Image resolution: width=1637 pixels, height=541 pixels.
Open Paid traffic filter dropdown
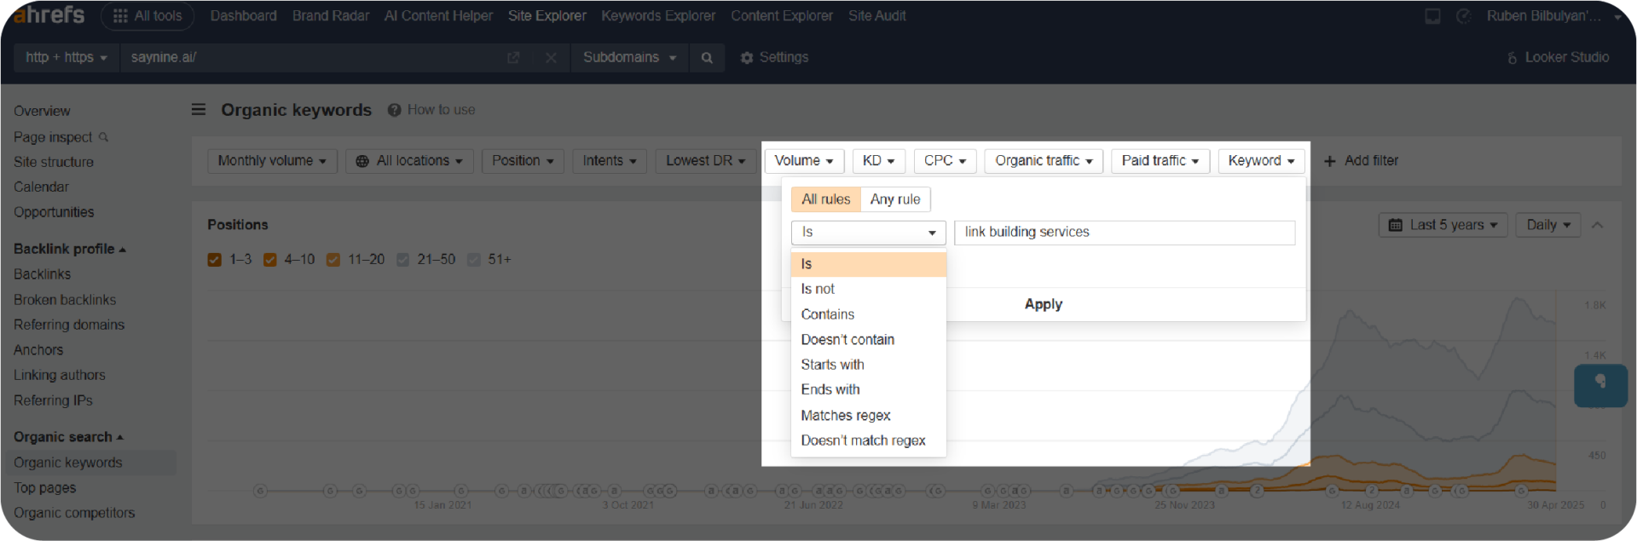pos(1160,161)
